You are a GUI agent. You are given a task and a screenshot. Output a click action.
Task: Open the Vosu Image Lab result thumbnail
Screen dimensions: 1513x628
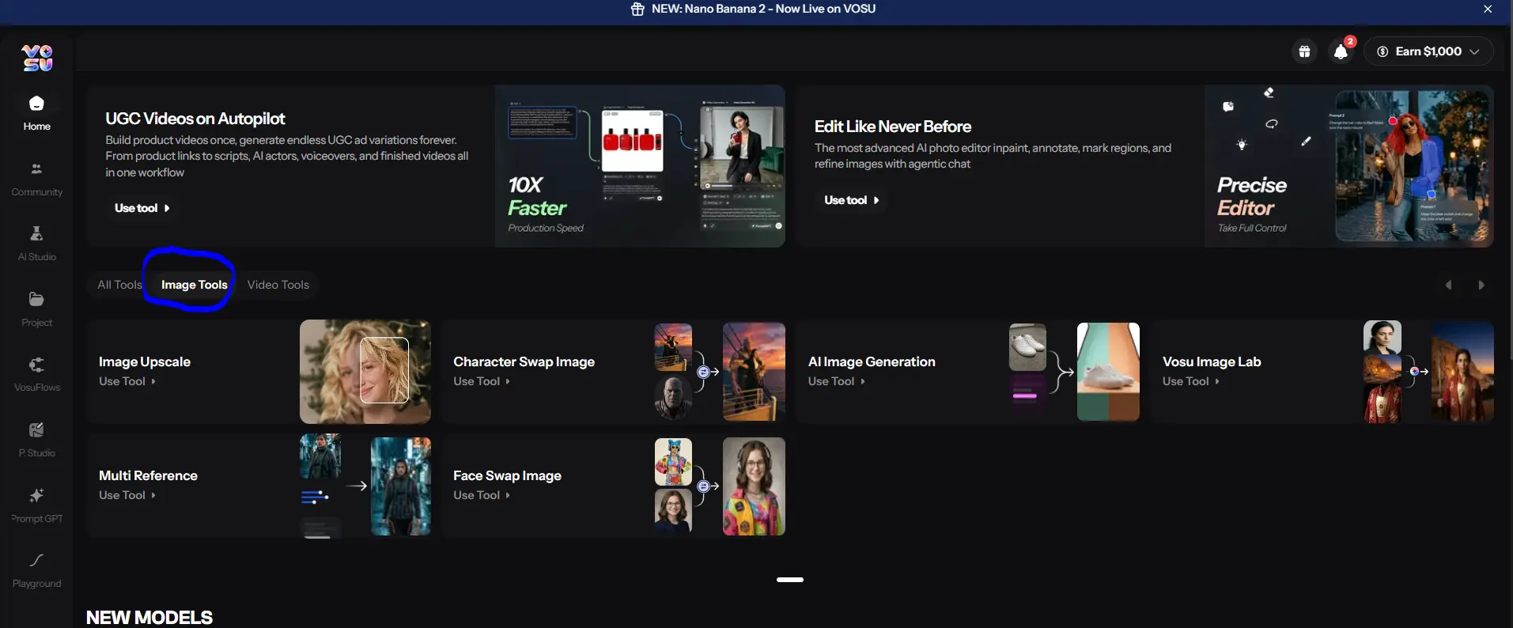[1462, 372]
